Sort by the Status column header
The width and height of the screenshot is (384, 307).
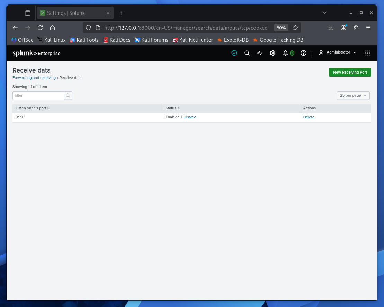172,108
